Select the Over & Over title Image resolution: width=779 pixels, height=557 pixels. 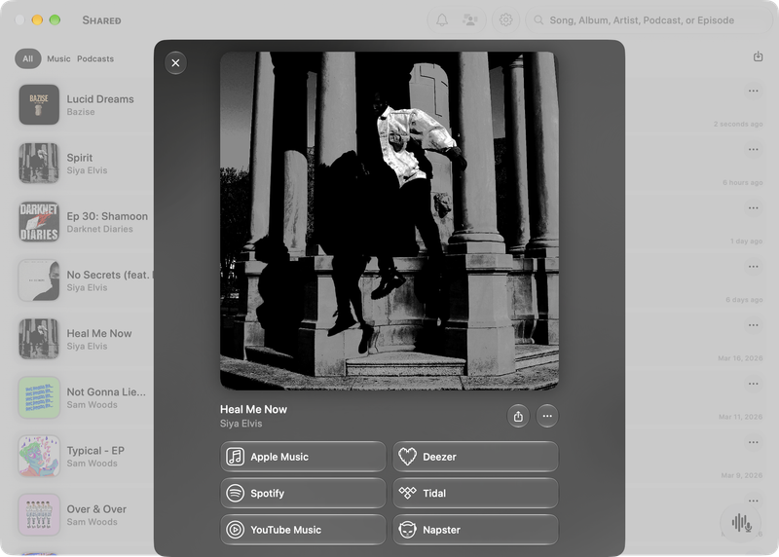pos(96,509)
